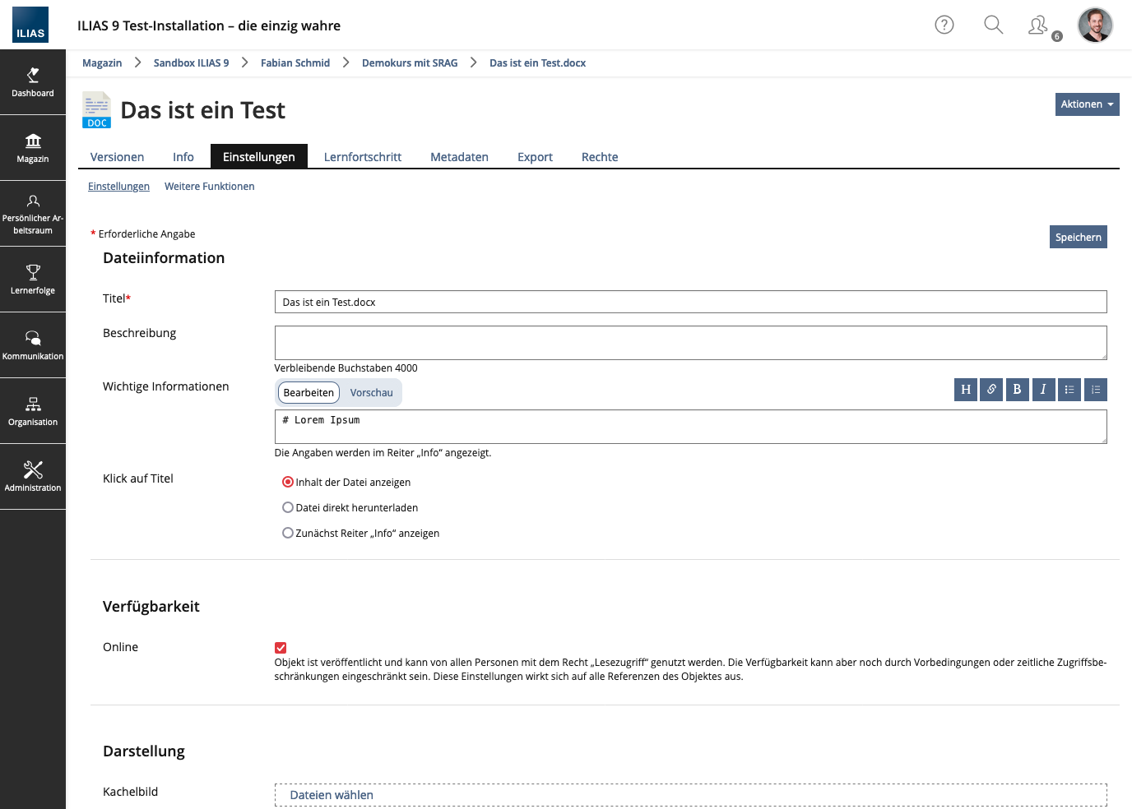The width and height of the screenshot is (1132, 809).
Task: Switch to the Vorschau preview tab
Action: pyautogui.click(x=371, y=393)
